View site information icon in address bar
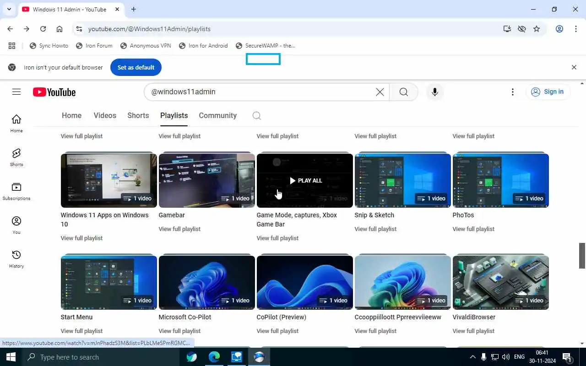The width and height of the screenshot is (586, 366). [79, 29]
